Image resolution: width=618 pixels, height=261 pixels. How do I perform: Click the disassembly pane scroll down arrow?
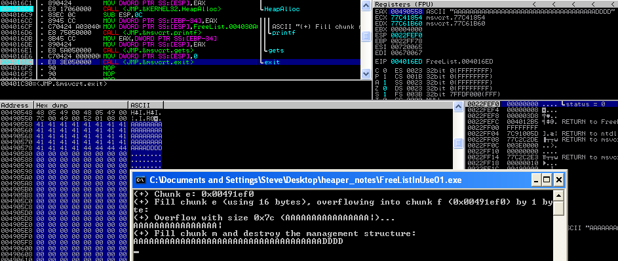[366, 73]
